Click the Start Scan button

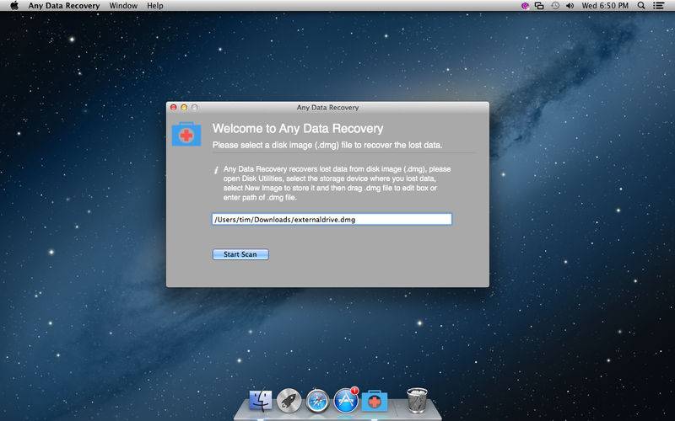click(x=240, y=254)
